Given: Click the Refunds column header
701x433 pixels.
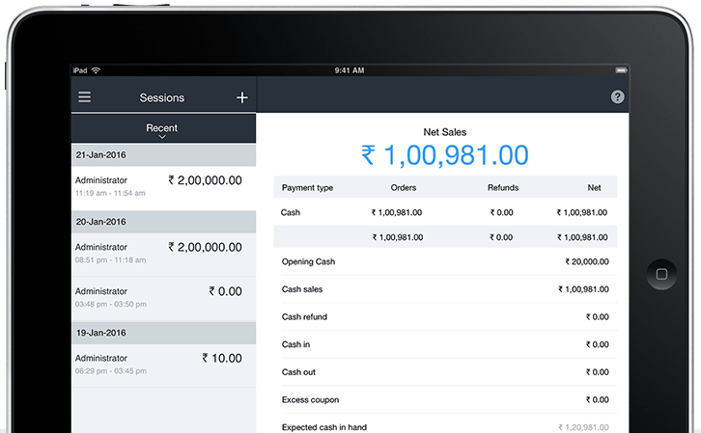Looking at the screenshot, I should (503, 187).
